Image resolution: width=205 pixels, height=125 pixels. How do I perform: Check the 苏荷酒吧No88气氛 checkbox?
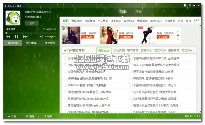point(65,105)
